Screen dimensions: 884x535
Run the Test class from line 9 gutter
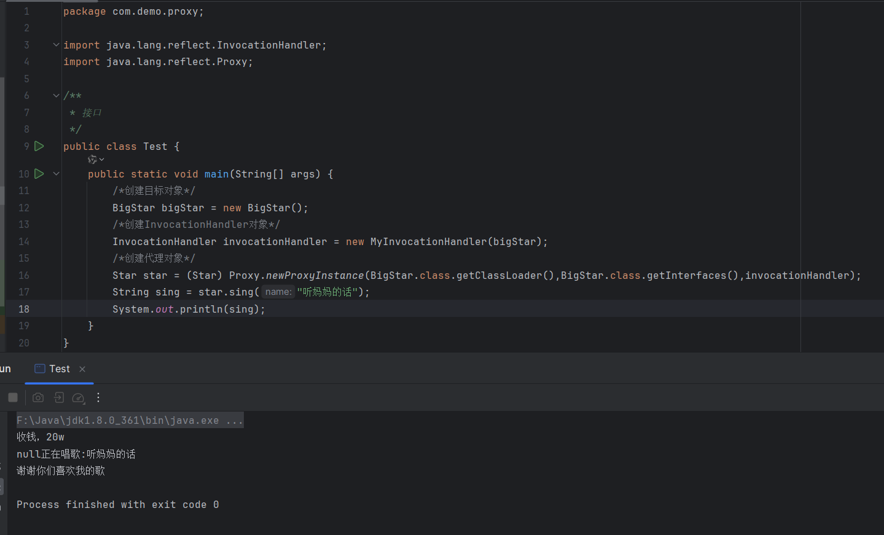39,146
